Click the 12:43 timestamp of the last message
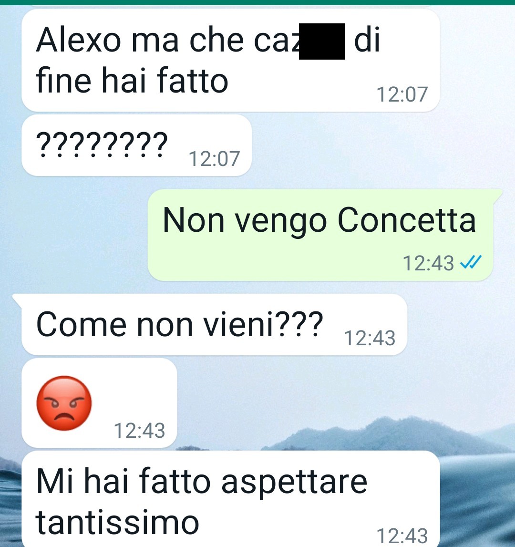This screenshot has height=547, width=515. pos(402,536)
